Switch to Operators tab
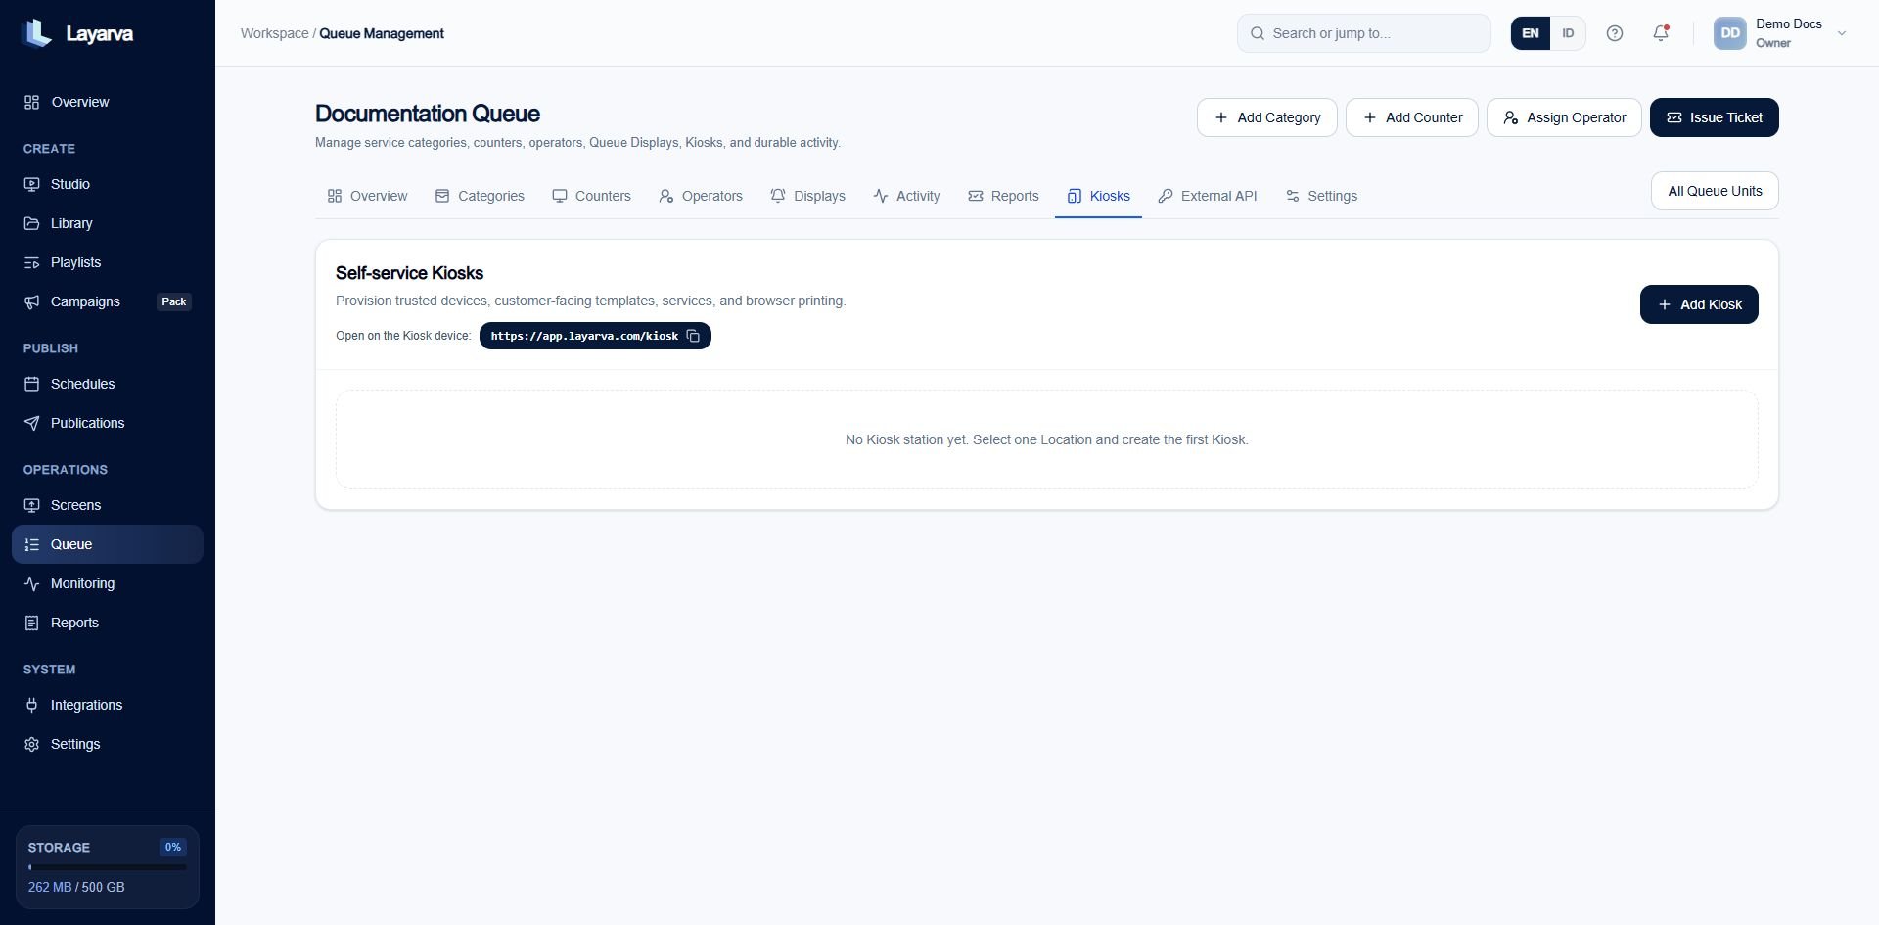The height and width of the screenshot is (925, 1879). (701, 196)
